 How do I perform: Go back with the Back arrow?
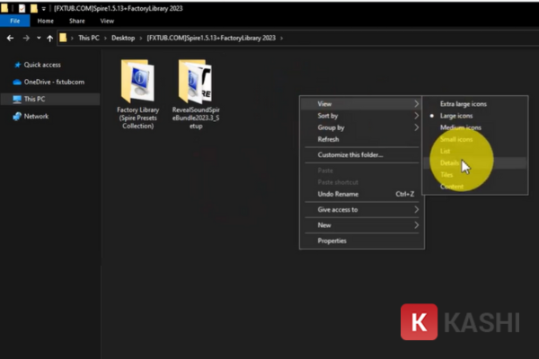pyautogui.click(x=10, y=39)
